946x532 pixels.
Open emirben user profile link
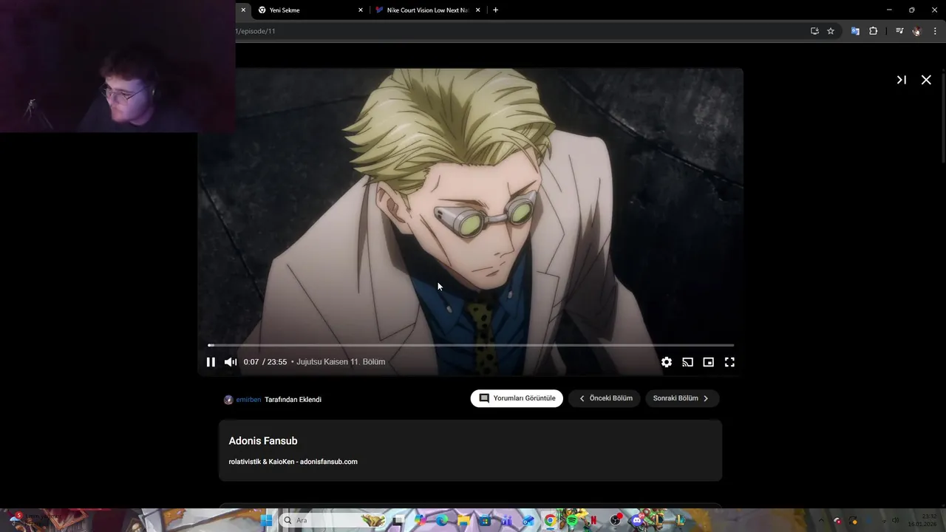point(248,400)
